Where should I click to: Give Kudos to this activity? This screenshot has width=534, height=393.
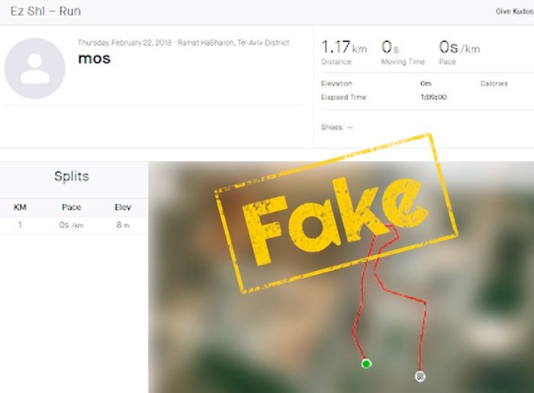(x=515, y=11)
